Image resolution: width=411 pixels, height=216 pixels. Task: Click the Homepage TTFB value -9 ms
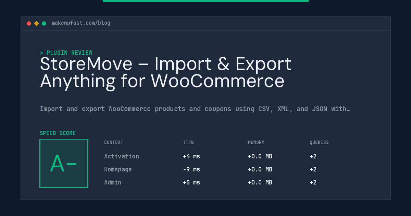pyautogui.click(x=191, y=169)
